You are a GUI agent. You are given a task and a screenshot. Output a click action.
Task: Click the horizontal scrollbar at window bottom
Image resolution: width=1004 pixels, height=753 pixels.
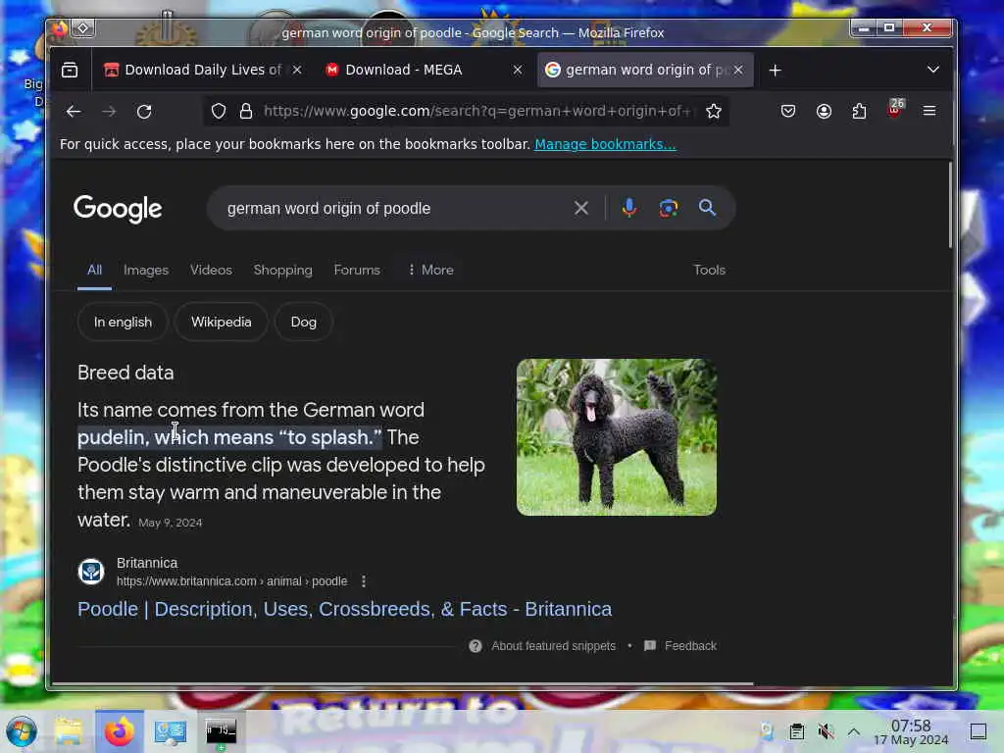402,684
